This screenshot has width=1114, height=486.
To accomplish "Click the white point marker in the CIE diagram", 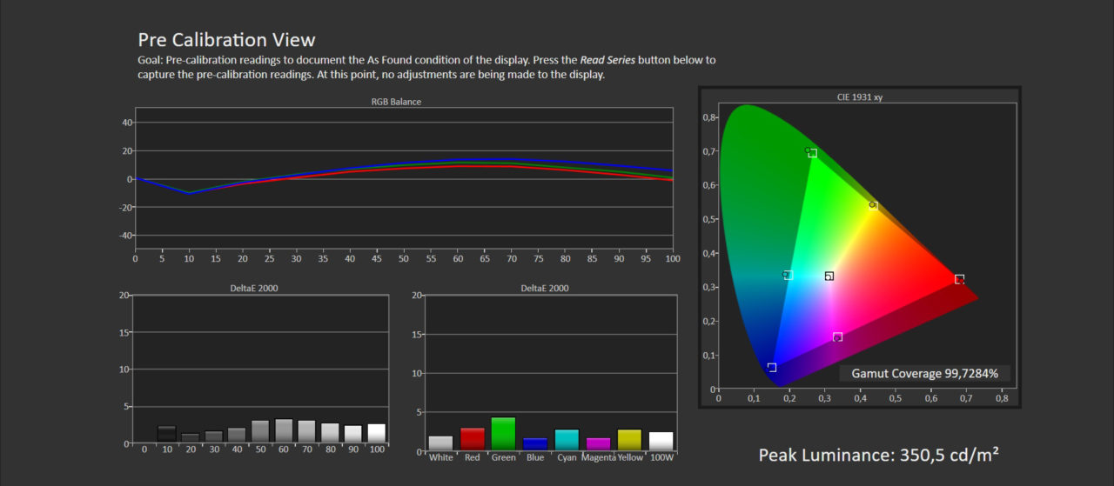I will (829, 276).
